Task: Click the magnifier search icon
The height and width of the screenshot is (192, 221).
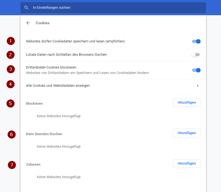Action: coord(26,8)
